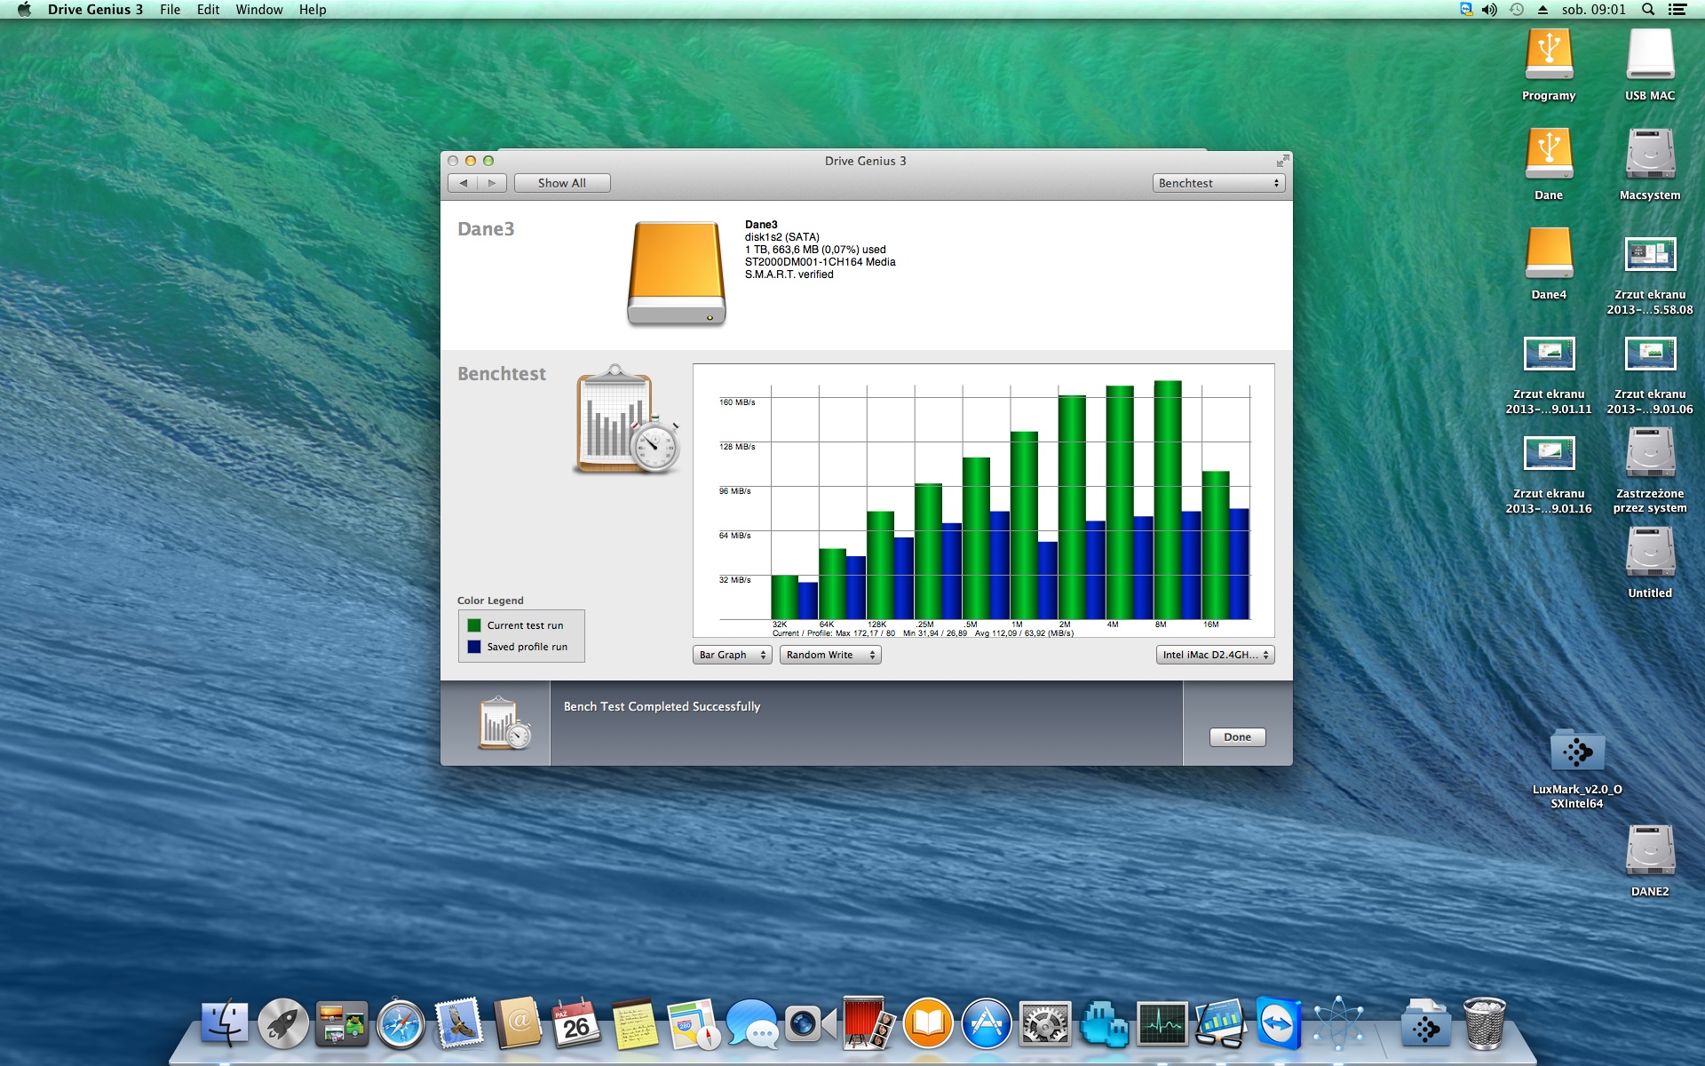This screenshot has height=1066, width=1705.
Task: Open the App Store from the Dock
Action: tap(987, 1023)
